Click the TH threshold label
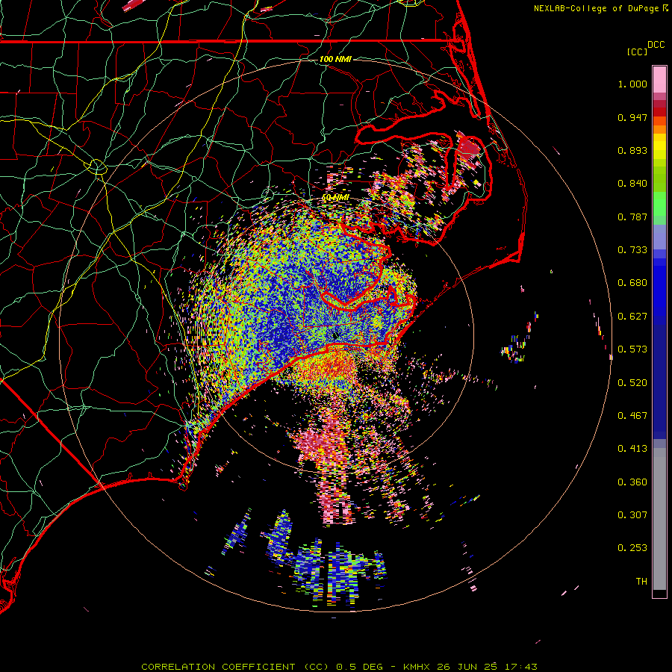This screenshot has width=672, height=672. click(x=641, y=582)
